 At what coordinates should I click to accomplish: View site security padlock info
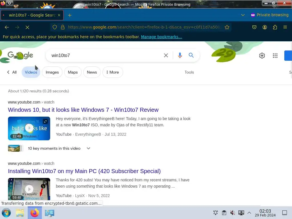pyautogui.click(x=63, y=27)
